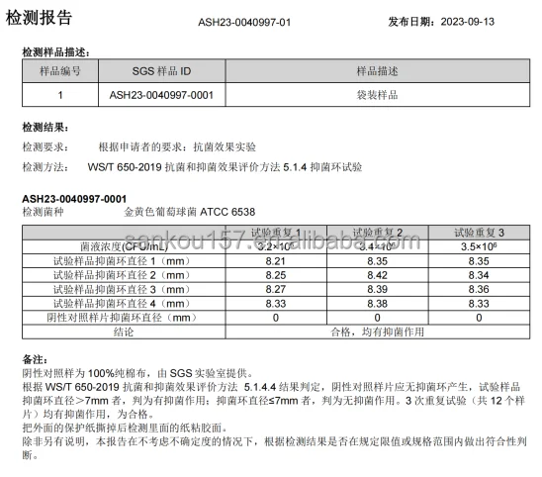Click the publish date 2023-09-13

(468, 22)
